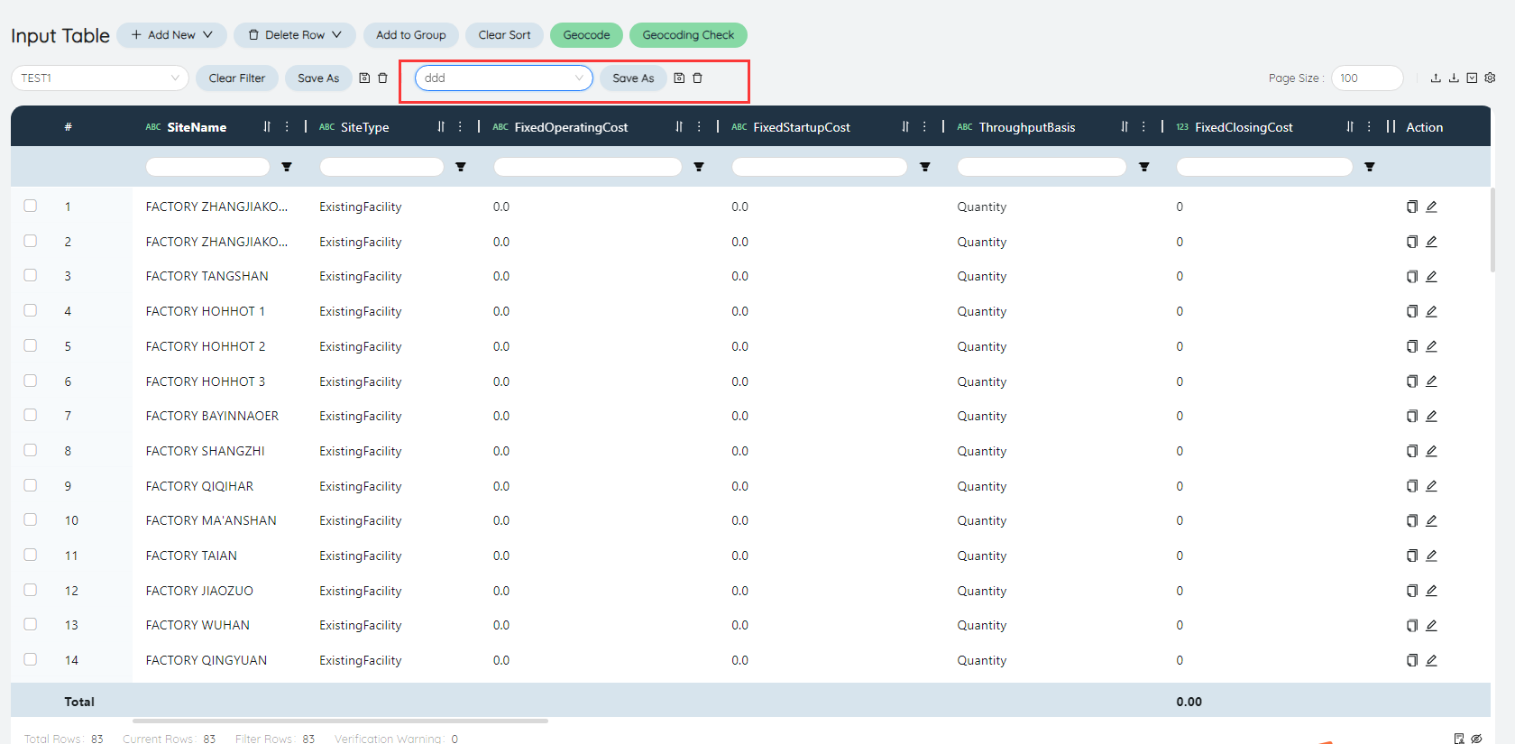Open the Delete Row dropdown
This screenshot has height=744, width=1515.
pos(295,35)
